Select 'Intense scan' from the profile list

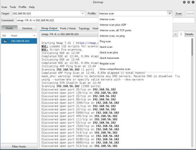pos(135,19)
